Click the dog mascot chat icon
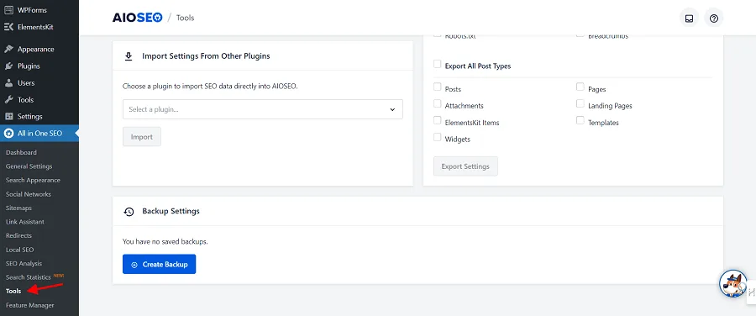 [x=732, y=284]
